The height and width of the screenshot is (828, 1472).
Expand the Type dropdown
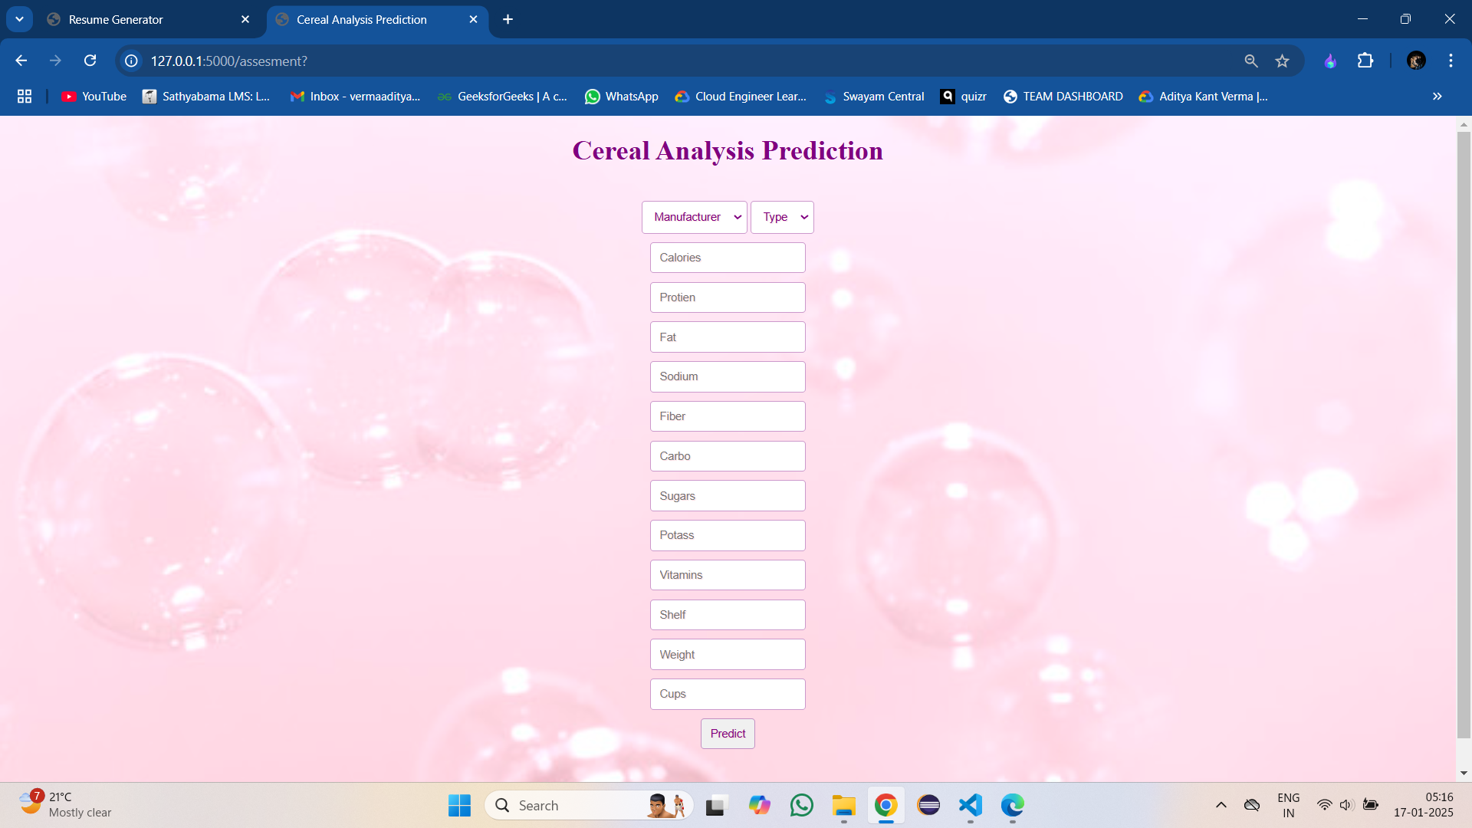[x=782, y=217]
